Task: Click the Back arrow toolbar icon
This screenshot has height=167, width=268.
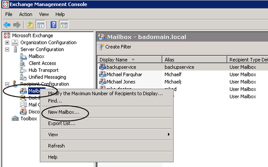Action: point(7,25)
